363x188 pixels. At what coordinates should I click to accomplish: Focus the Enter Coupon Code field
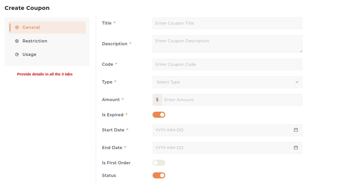227,64
